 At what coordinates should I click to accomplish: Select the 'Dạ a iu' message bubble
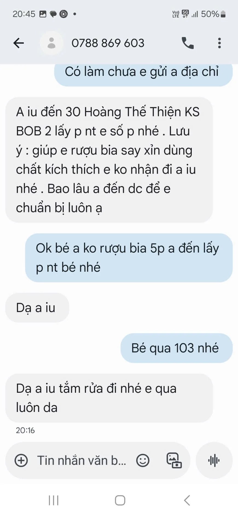coord(37,308)
